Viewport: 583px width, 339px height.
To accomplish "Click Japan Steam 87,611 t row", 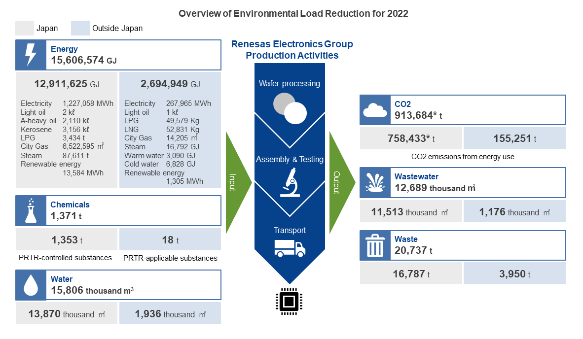I will click(x=55, y=156).
